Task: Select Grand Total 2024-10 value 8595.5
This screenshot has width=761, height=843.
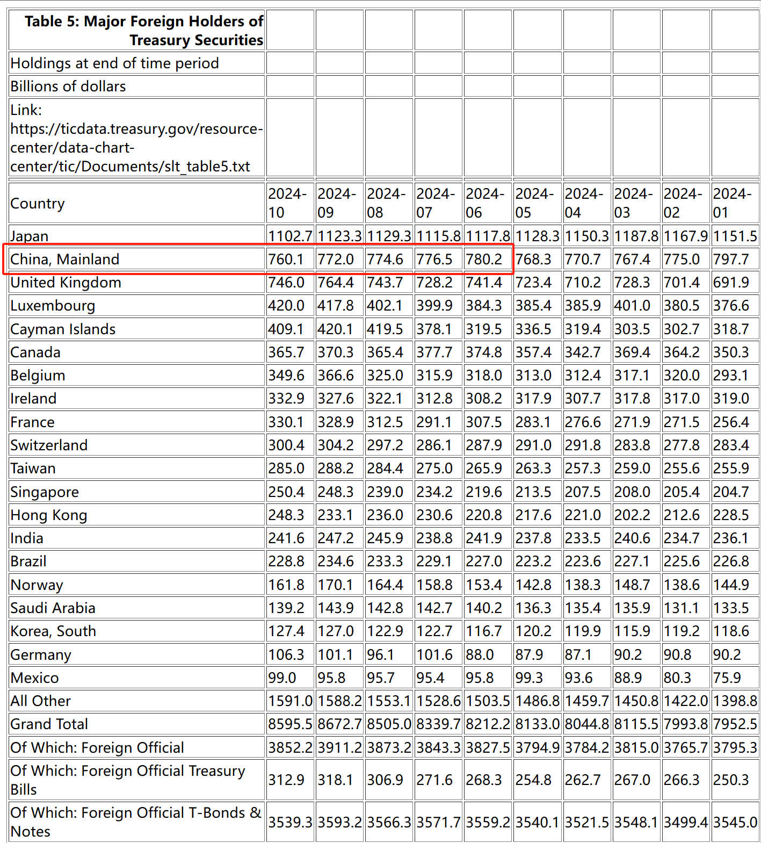Action: [290, 724]
